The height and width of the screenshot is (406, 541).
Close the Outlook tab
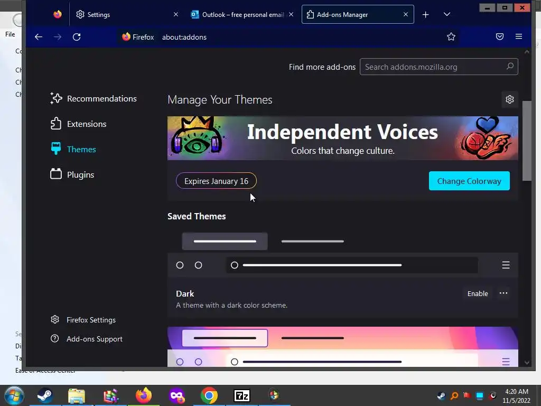[x=291, y=14]
